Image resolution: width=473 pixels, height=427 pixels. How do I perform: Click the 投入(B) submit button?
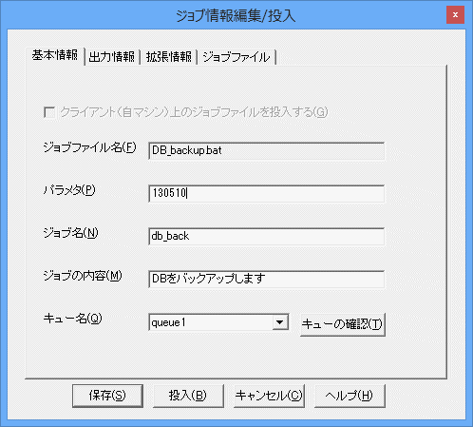(188, 396)
